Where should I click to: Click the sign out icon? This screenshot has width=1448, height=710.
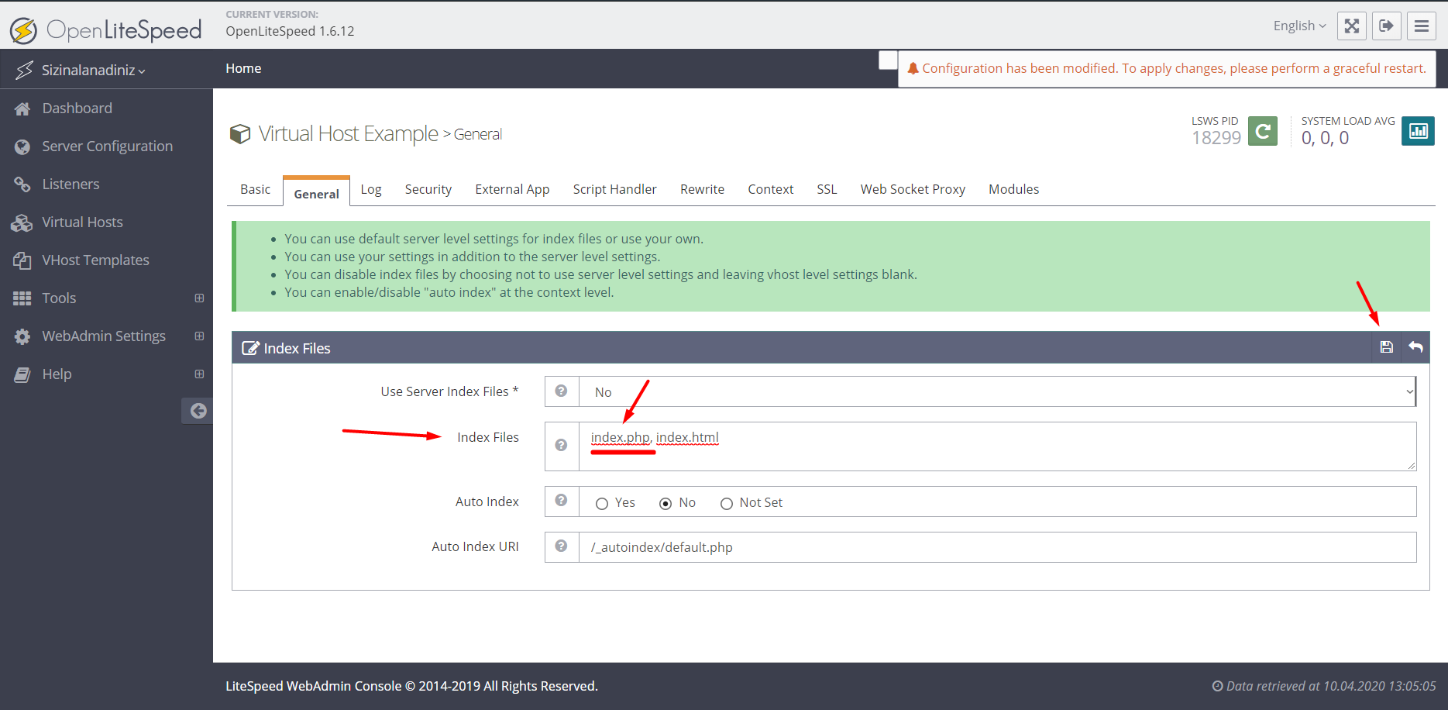[x=1387, y=26]
